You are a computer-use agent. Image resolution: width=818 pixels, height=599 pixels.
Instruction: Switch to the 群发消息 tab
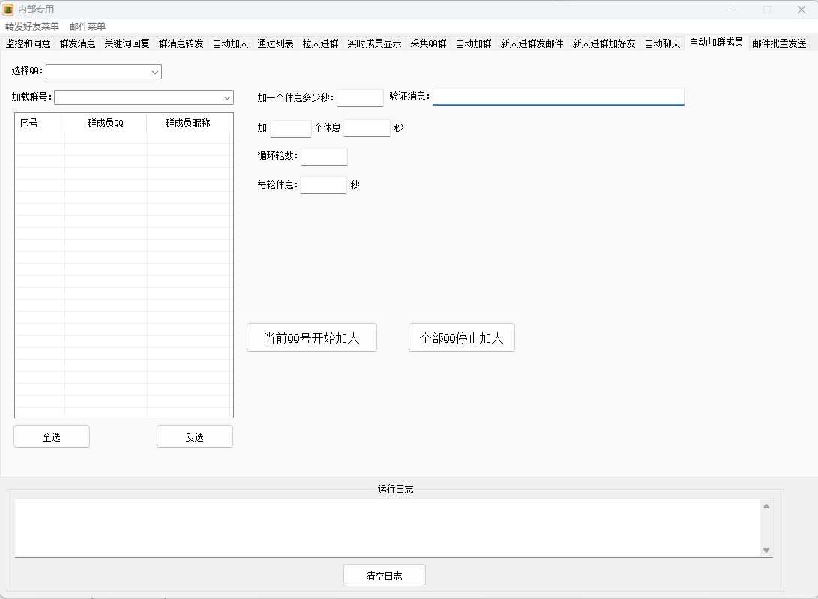tap(78, 43)
